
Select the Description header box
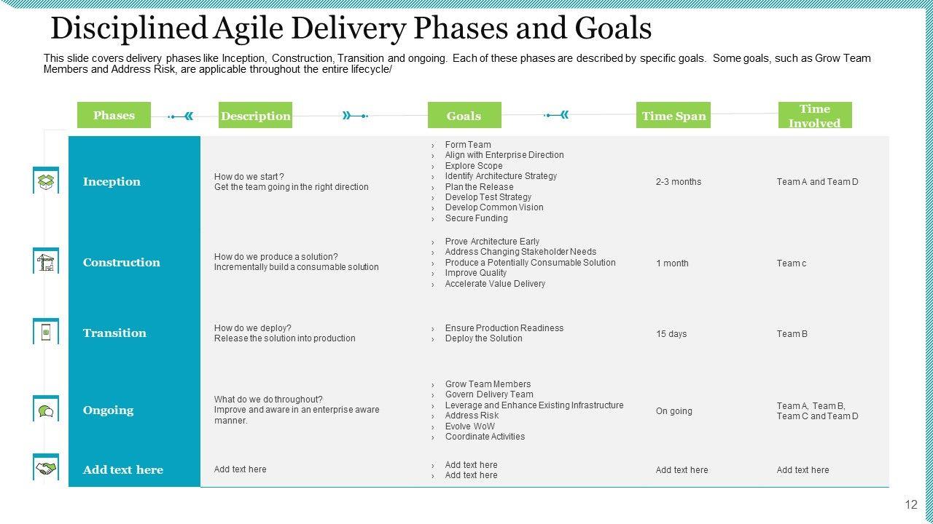tap(255, 116)
